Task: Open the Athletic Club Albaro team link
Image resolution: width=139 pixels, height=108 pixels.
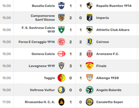Action: click(113, 30)
